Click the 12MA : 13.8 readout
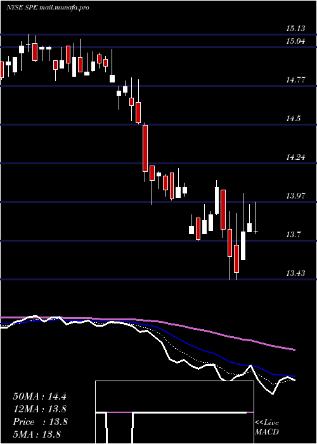317x444 pixels. click(39, 409)
